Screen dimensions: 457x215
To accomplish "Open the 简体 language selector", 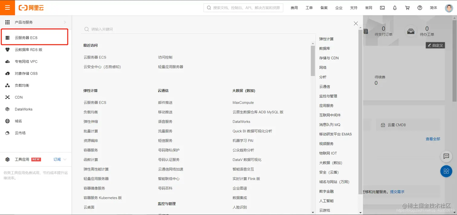I will pyautogui.click(x=433, y=8).
